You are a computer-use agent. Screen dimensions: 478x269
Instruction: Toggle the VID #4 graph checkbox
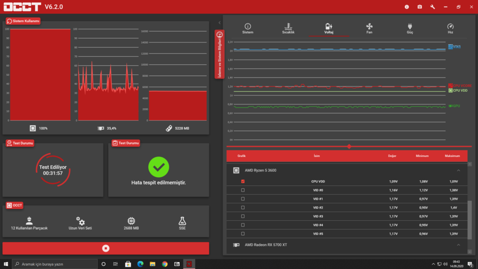click(243, 225)
